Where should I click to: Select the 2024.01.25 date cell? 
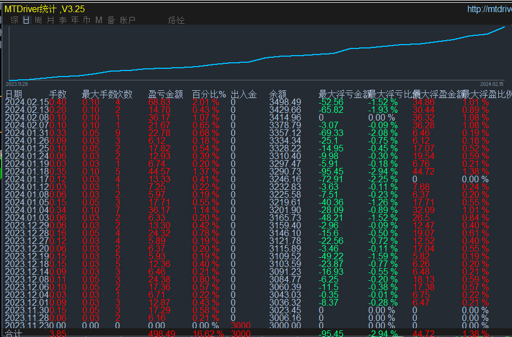point(26,149)
